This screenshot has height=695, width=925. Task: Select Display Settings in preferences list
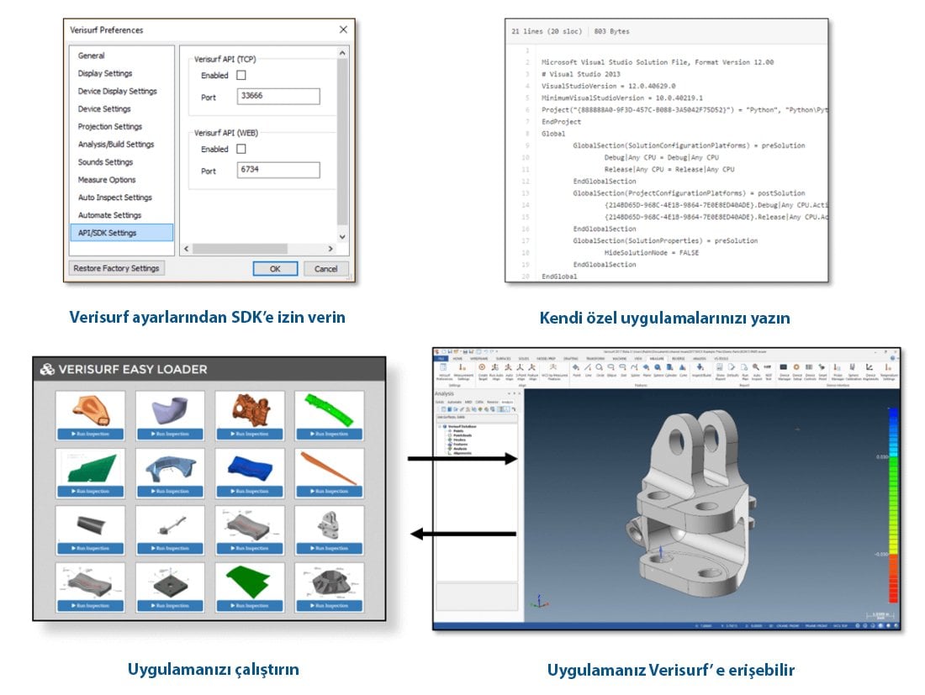coord(105,74)
